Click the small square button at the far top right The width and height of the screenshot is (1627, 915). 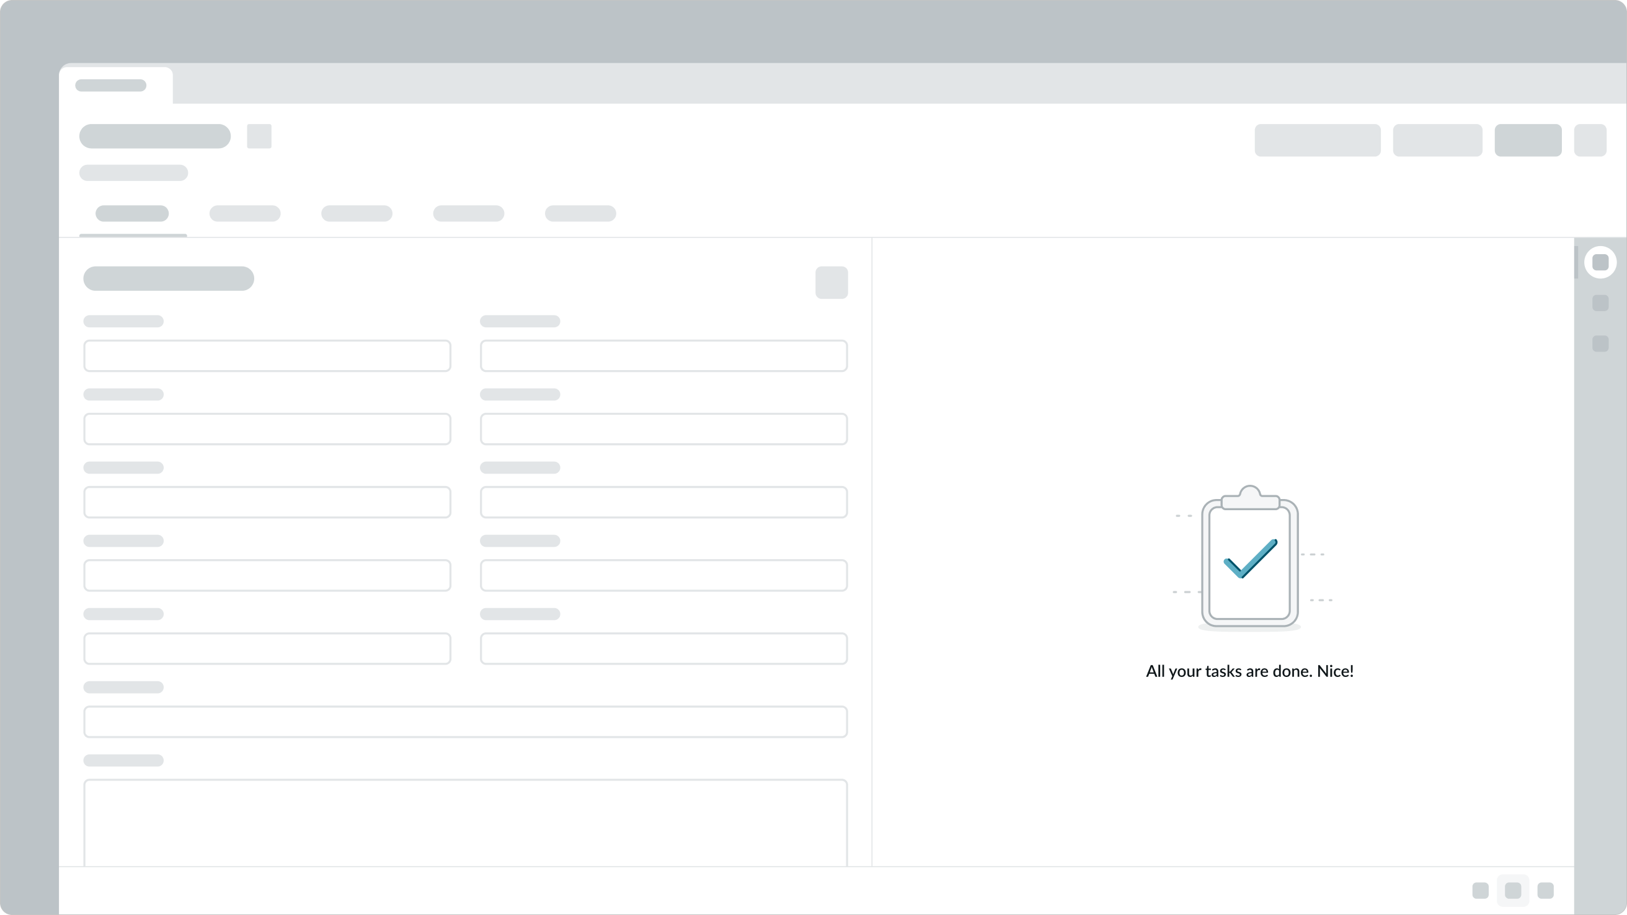click(1592, 140)
